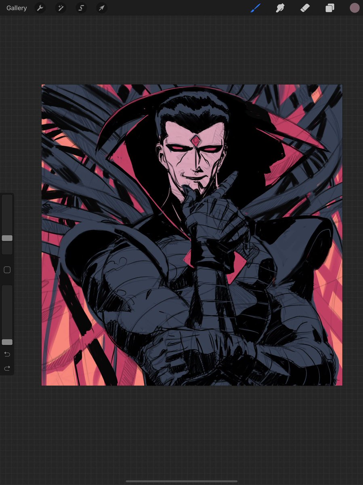
Task: Tap the active color swatch to open color picker
Action: click(x=354, y=8)
